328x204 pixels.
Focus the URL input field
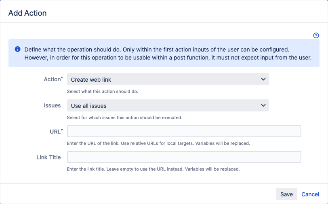(x=184, y=131)
